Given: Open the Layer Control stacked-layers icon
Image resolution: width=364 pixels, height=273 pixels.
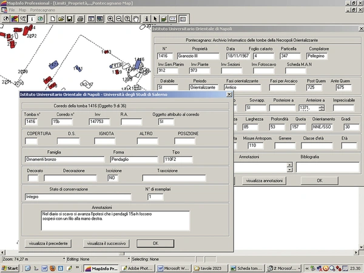Looking at the screenshot, I should (164, 18).
